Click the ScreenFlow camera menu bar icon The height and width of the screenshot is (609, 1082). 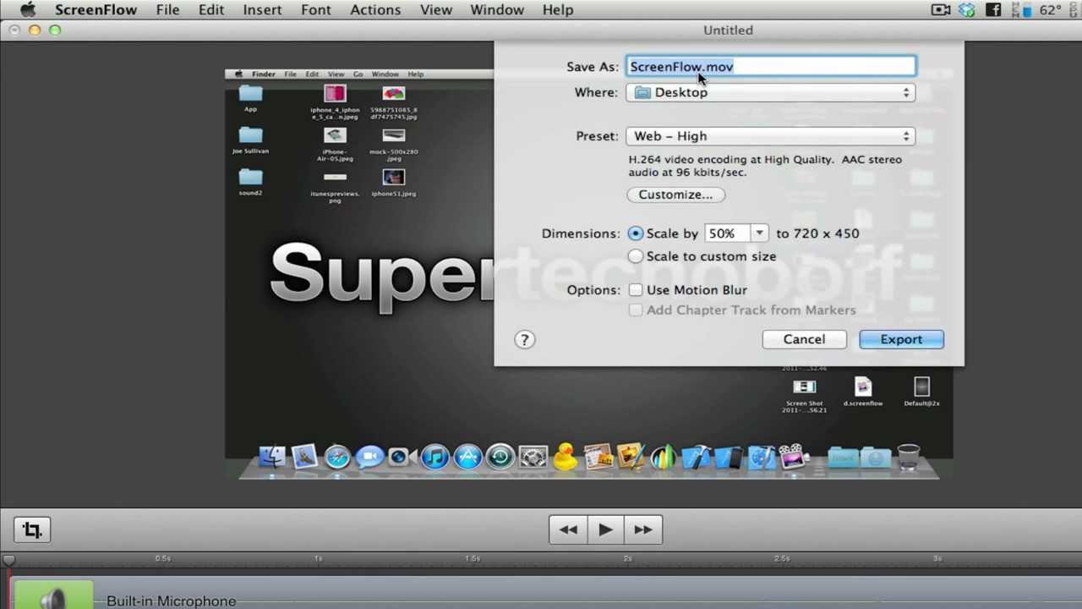click(941, 10)
